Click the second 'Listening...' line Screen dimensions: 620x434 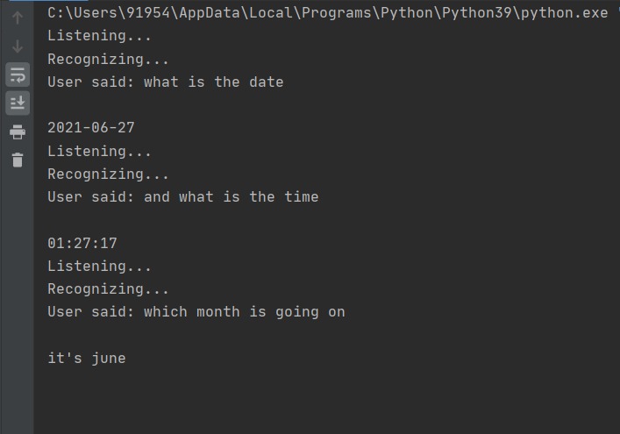(x=99, y=151)
